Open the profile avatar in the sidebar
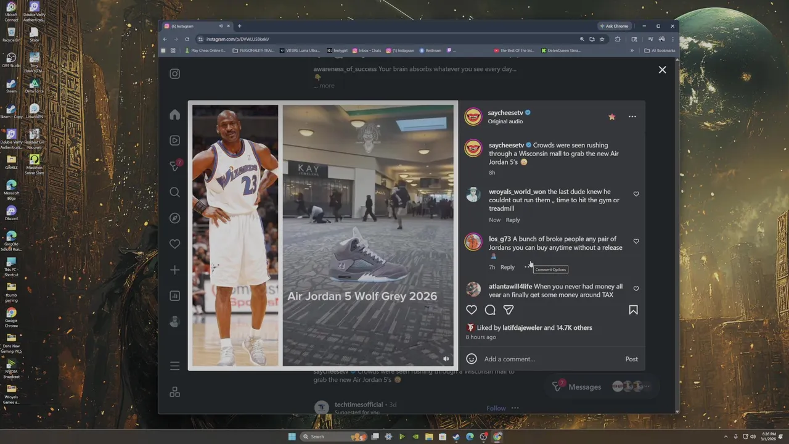The image size is (789, 444). point(175,322)
